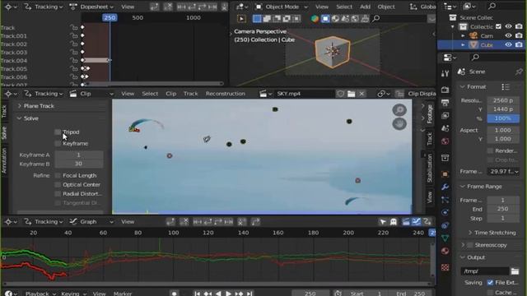Jump to end frame in timeline
Screen dimensions: 527x296
(x=250, y=294)
